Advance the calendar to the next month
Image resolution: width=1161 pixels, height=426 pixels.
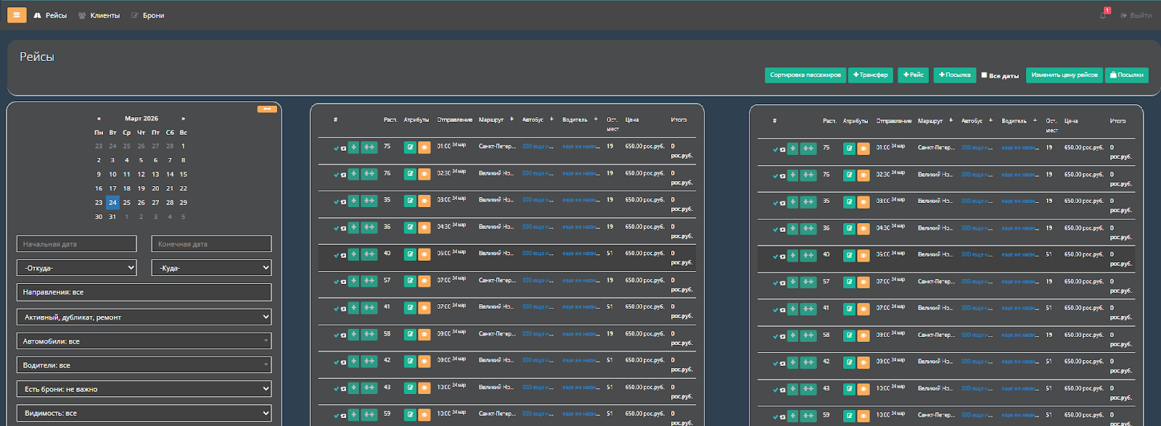(x=183, y=119)
